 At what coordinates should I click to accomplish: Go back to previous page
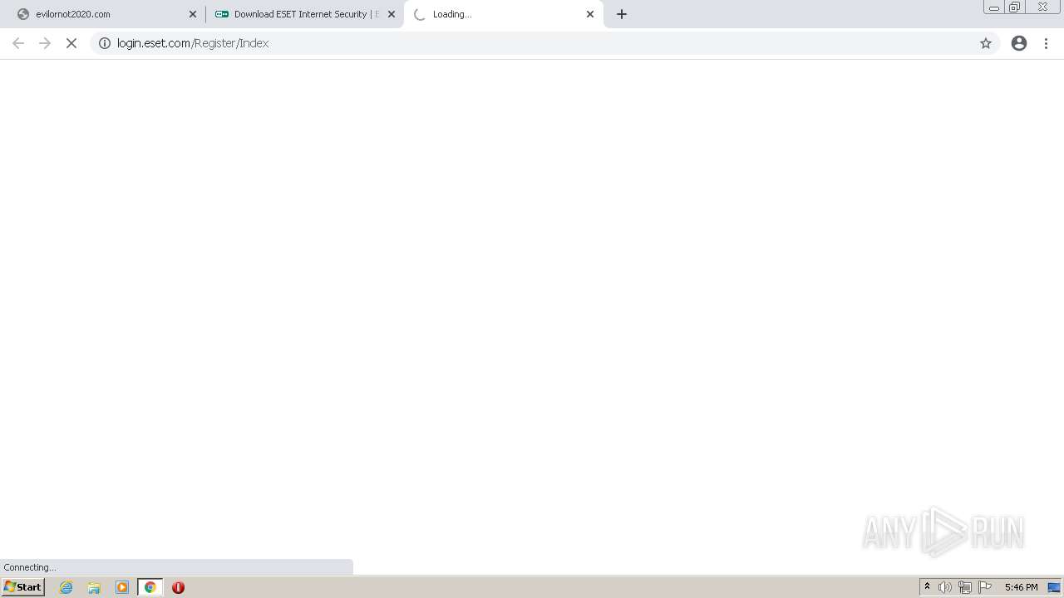(x=18, y=43)
